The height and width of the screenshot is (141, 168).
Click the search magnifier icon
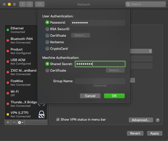click(x=128, y=4)
